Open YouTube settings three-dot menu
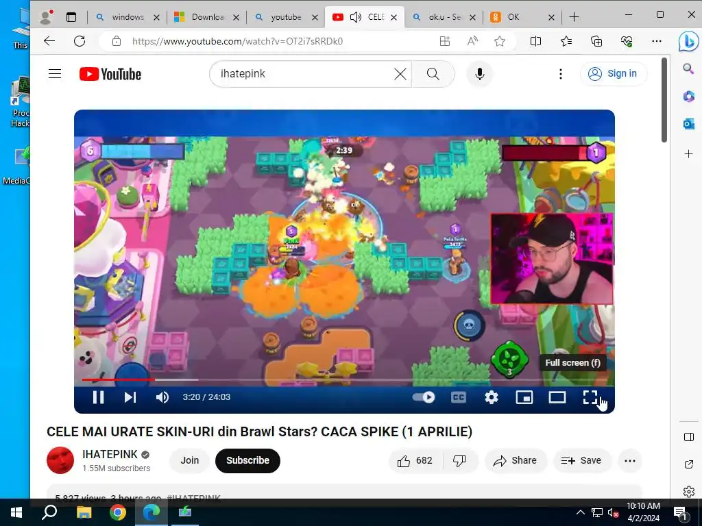The image size is (702, 526). pyautogui.click(x=561, y=74)
